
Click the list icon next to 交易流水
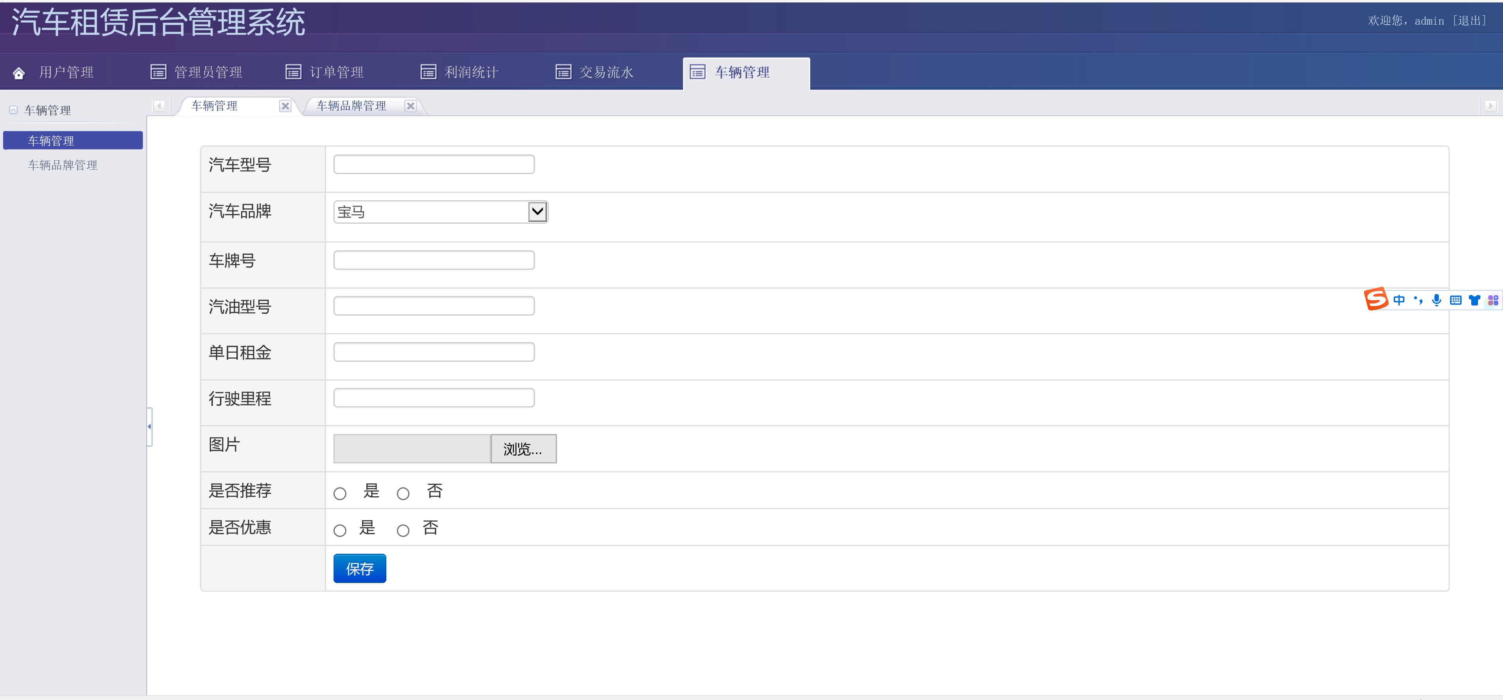[563, 72]
